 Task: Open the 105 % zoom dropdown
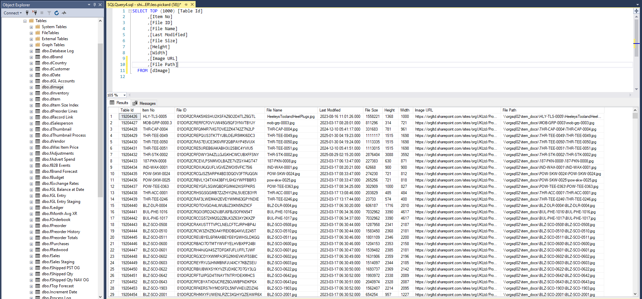point(124,95)
